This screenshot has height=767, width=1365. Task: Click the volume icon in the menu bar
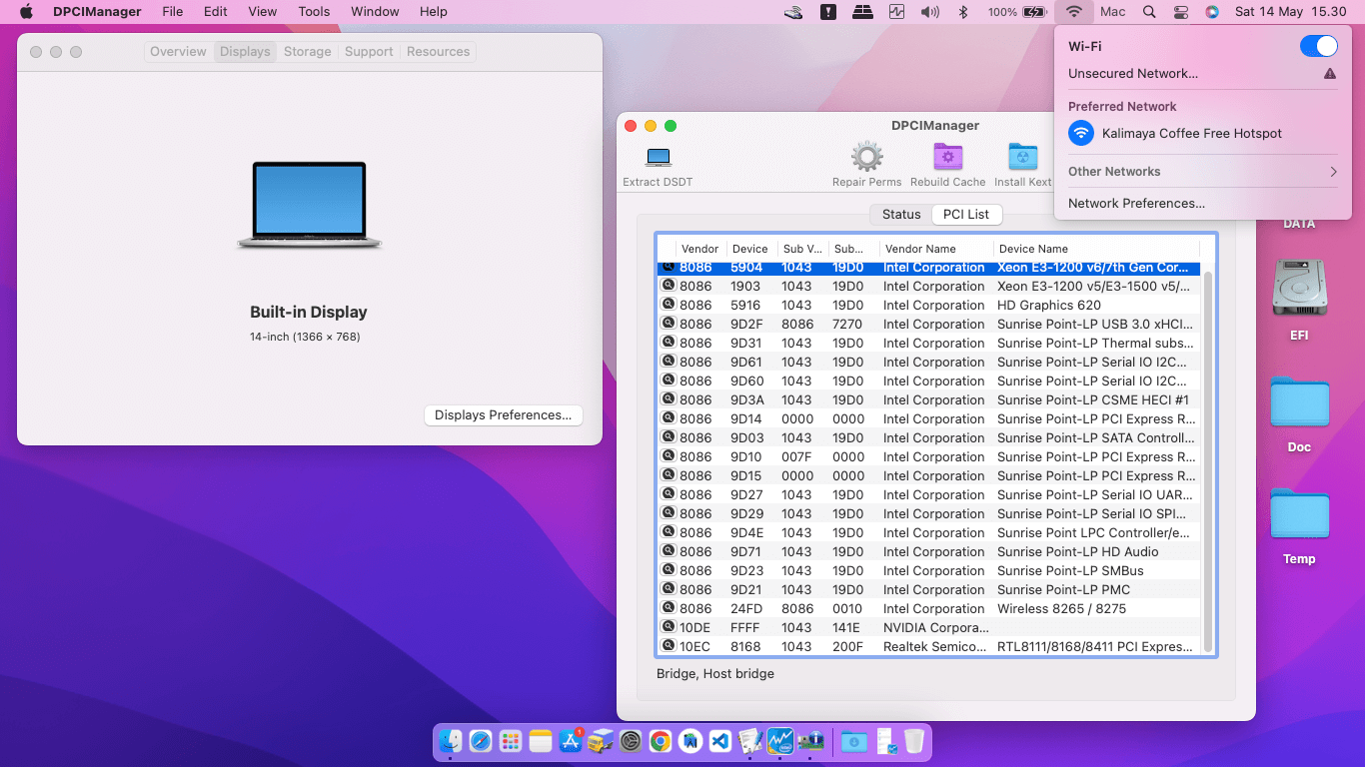pyautogui.click(x=929, y=12)
